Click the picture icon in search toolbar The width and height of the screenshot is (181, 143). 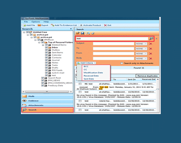pyautogui.click(x=88, y=33)
